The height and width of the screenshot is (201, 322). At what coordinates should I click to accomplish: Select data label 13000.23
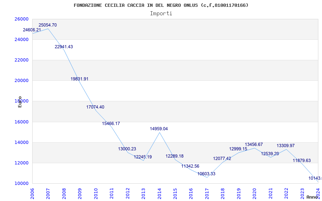click(127, 149)
